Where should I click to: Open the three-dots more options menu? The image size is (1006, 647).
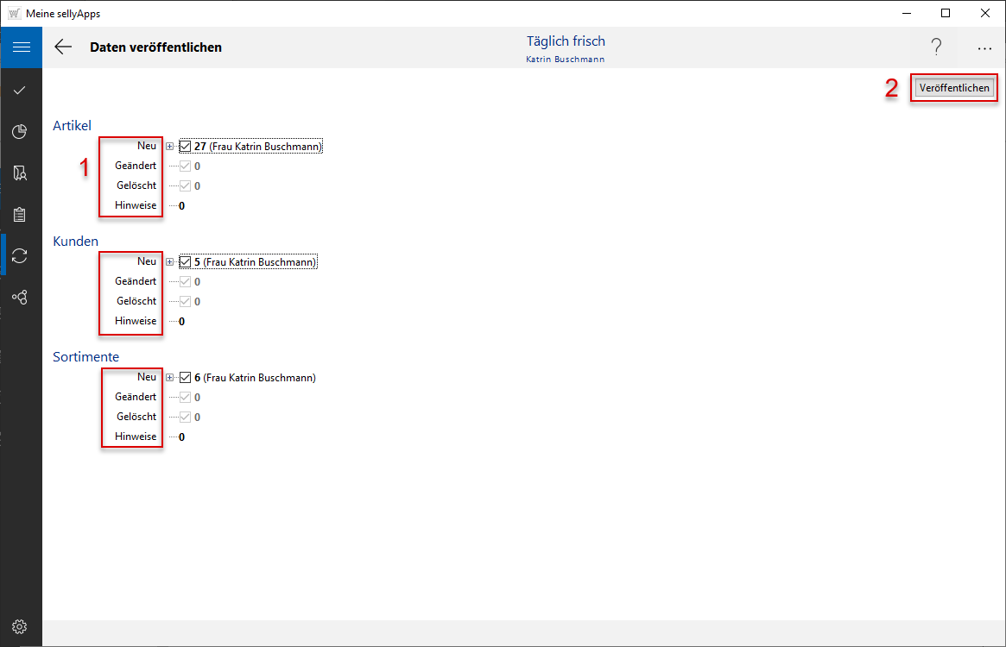pyautogui.click(x=984, y=48)
